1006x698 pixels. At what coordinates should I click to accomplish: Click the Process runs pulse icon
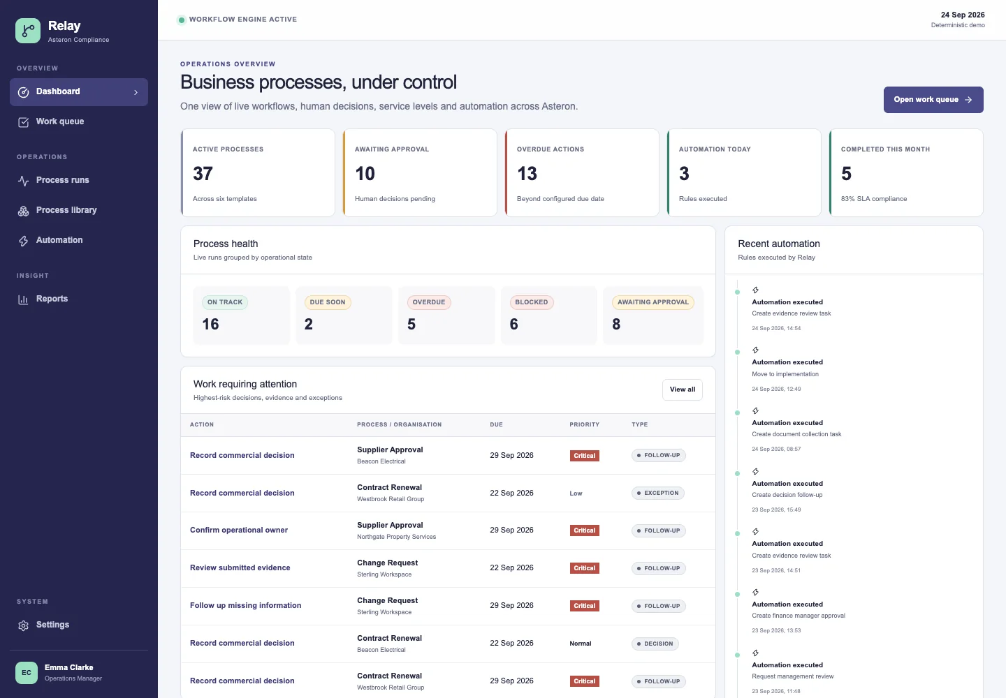click(23, 181)
